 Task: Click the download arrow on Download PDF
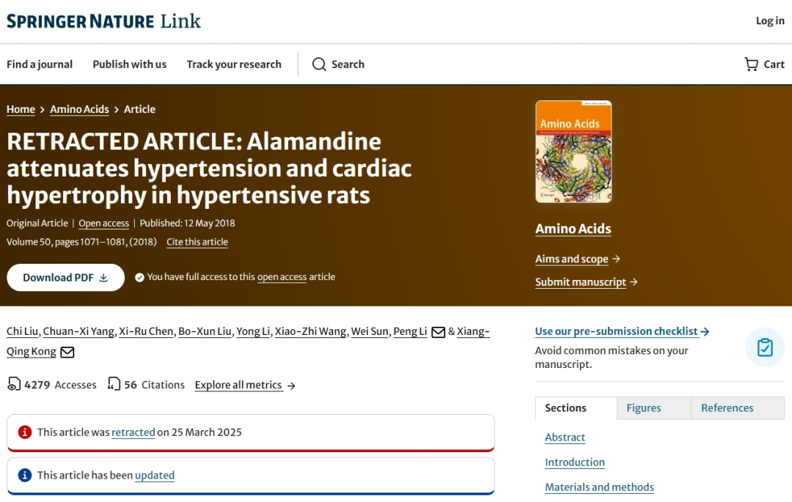(103, 278)
